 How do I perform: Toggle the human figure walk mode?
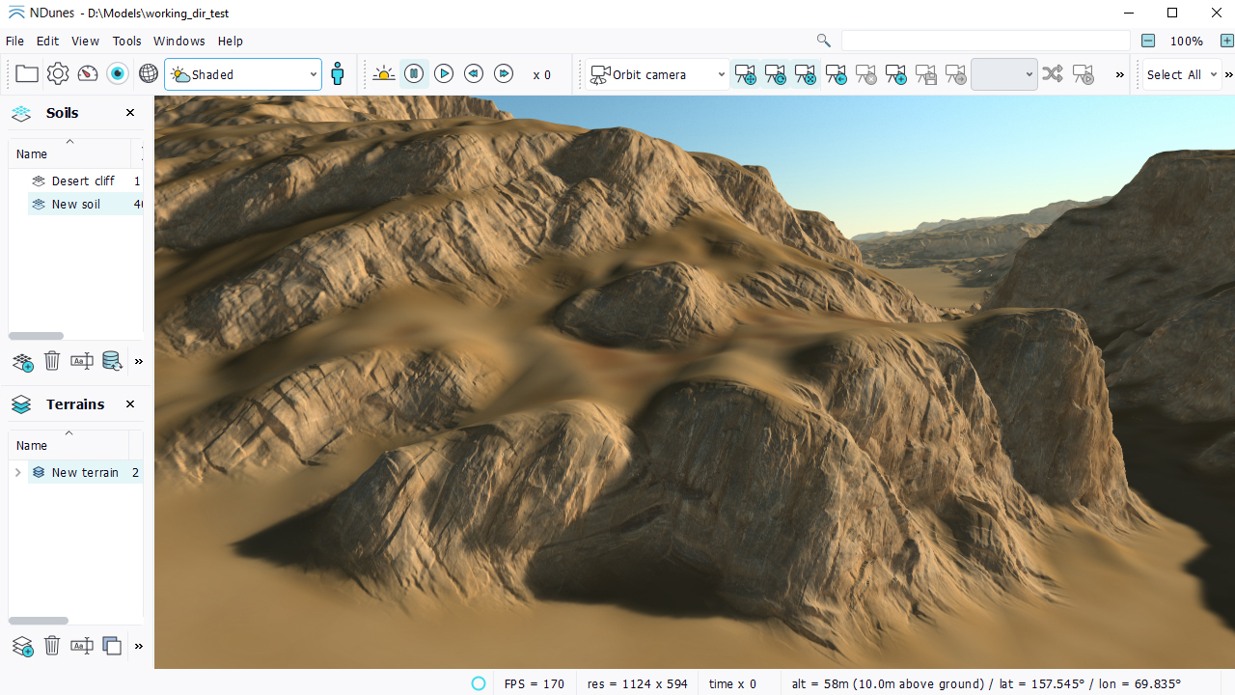[338, 74]
